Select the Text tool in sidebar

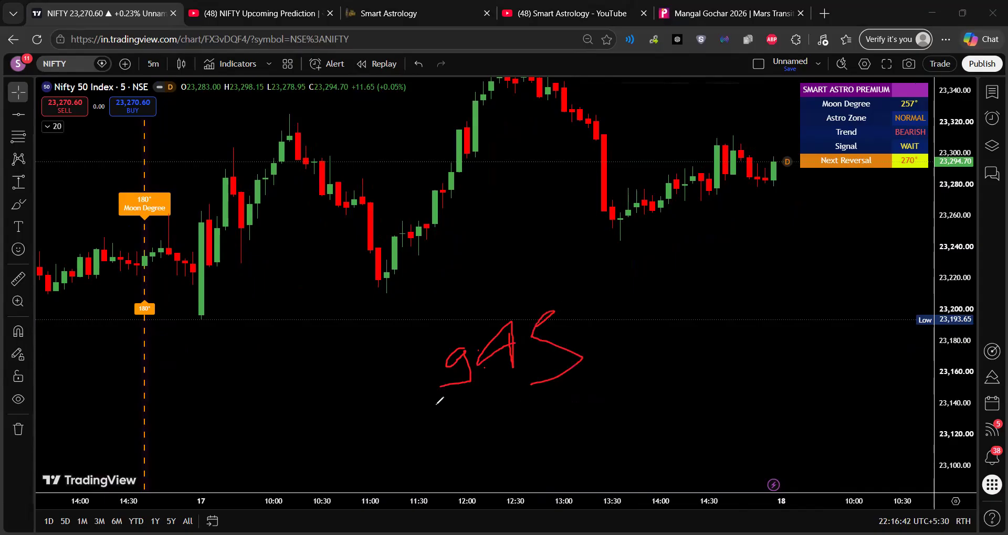click(x=18, y=227)
